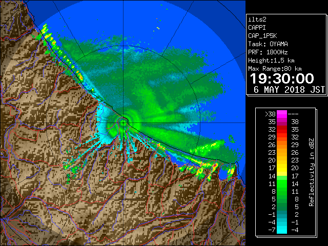328x246 pixels.
Task: Click the radar site center on the map
Action: pos(124,122)
